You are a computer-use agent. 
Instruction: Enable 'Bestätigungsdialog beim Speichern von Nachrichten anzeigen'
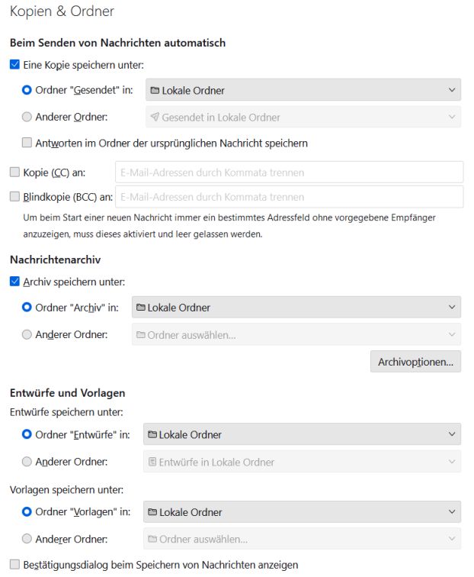(x=14, y=566)
